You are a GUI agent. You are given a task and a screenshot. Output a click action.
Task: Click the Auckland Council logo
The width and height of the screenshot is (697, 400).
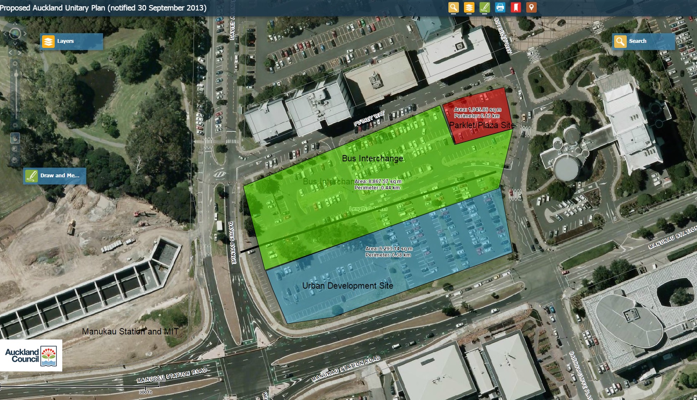click(x=31, y=355)
